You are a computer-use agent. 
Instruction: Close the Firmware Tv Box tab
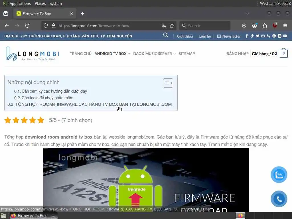72,13
